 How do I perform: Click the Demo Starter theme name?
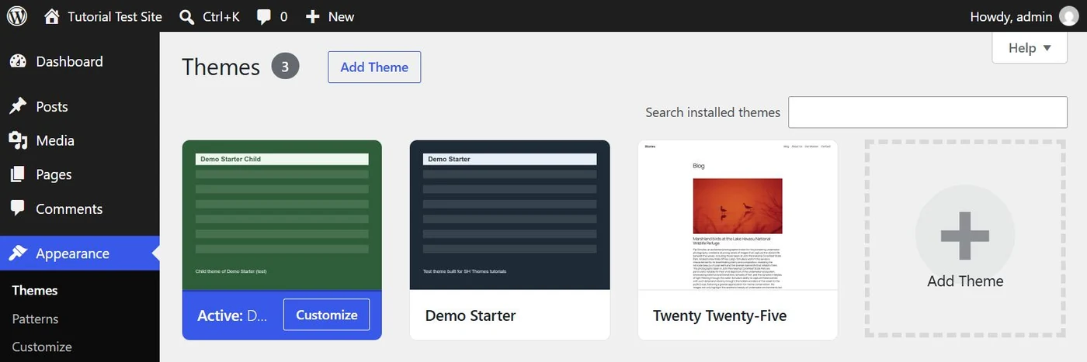click(471, 315)
